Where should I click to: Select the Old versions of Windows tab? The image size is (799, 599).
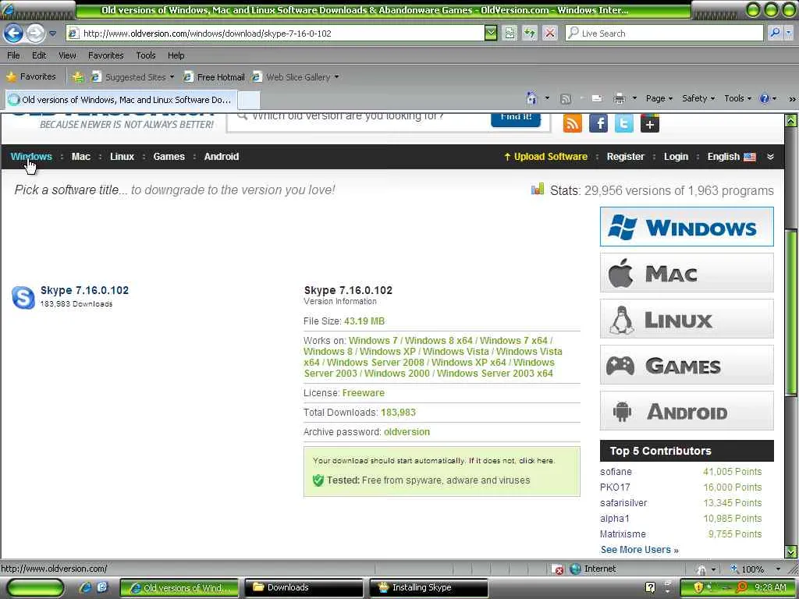click(121, 100)
